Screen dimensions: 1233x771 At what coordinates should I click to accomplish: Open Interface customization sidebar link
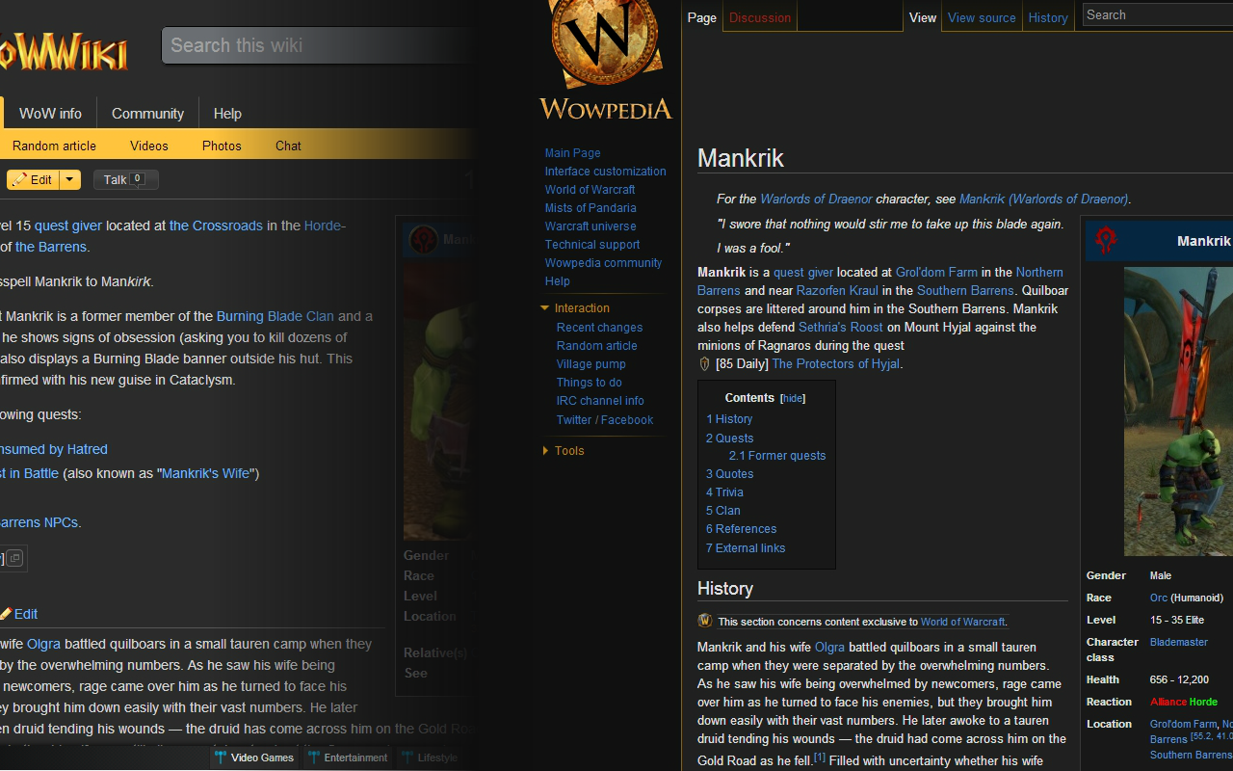pos(605,172)
